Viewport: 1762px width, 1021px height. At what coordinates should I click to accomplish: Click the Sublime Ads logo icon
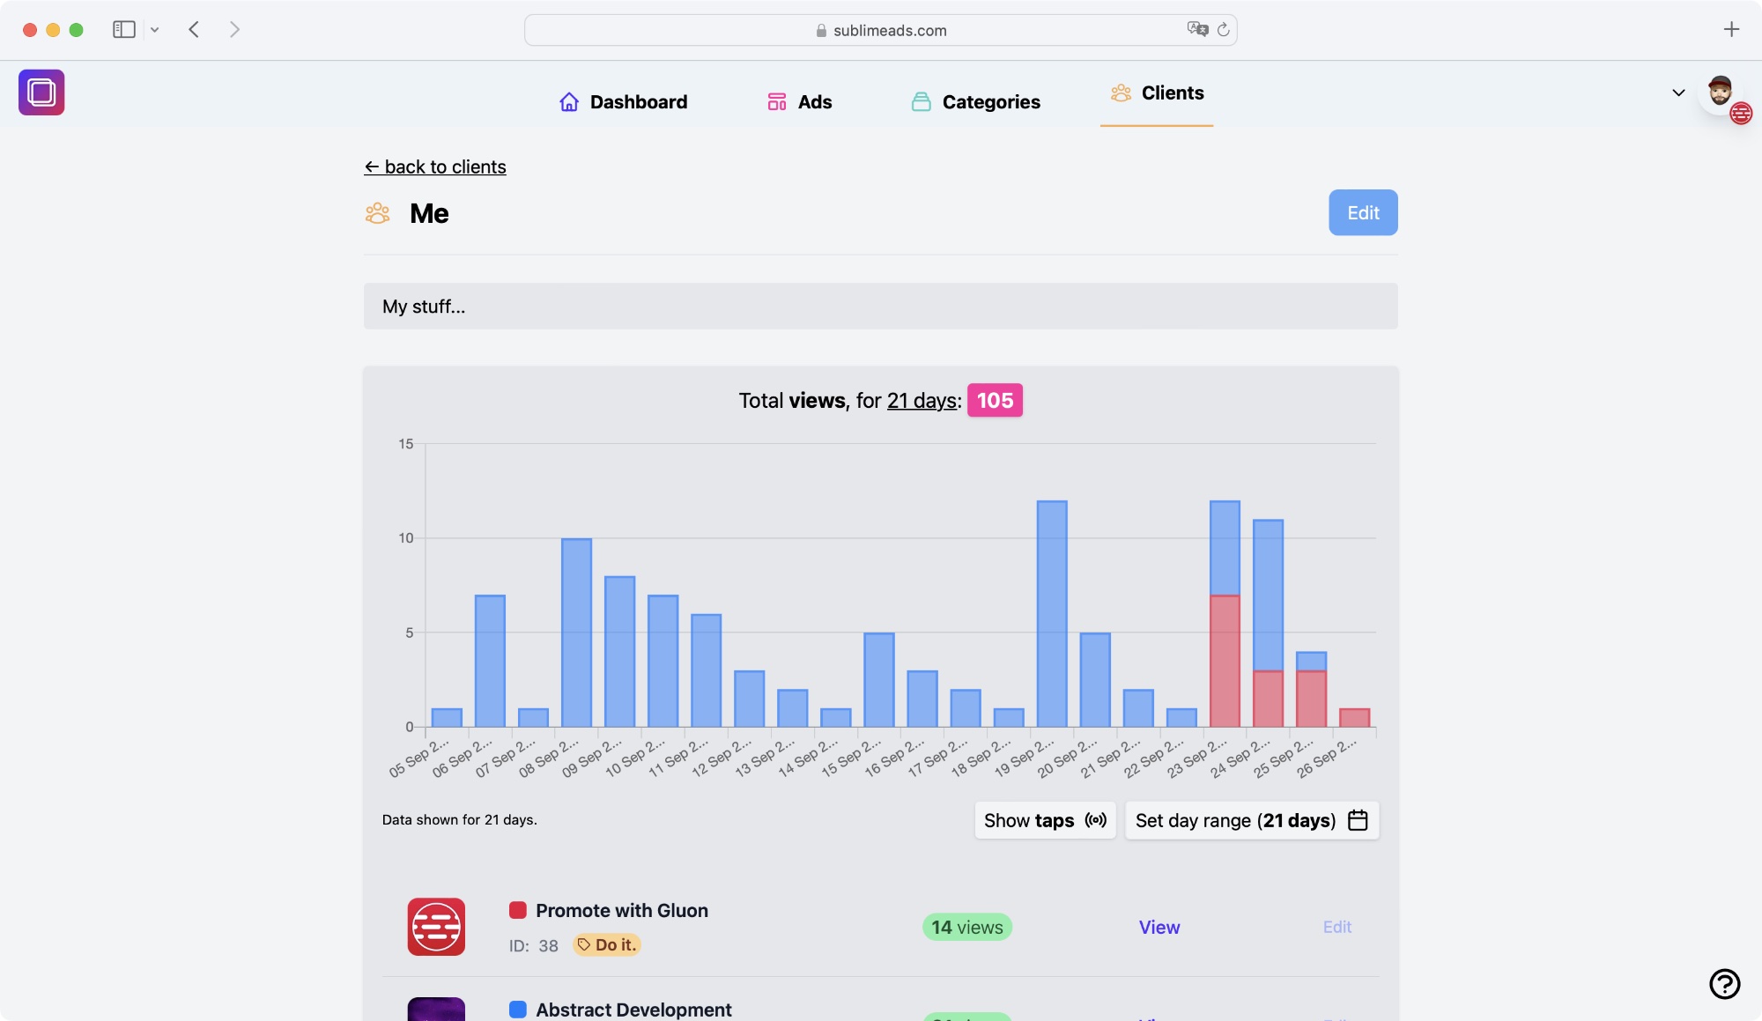(x=41, y=92)
